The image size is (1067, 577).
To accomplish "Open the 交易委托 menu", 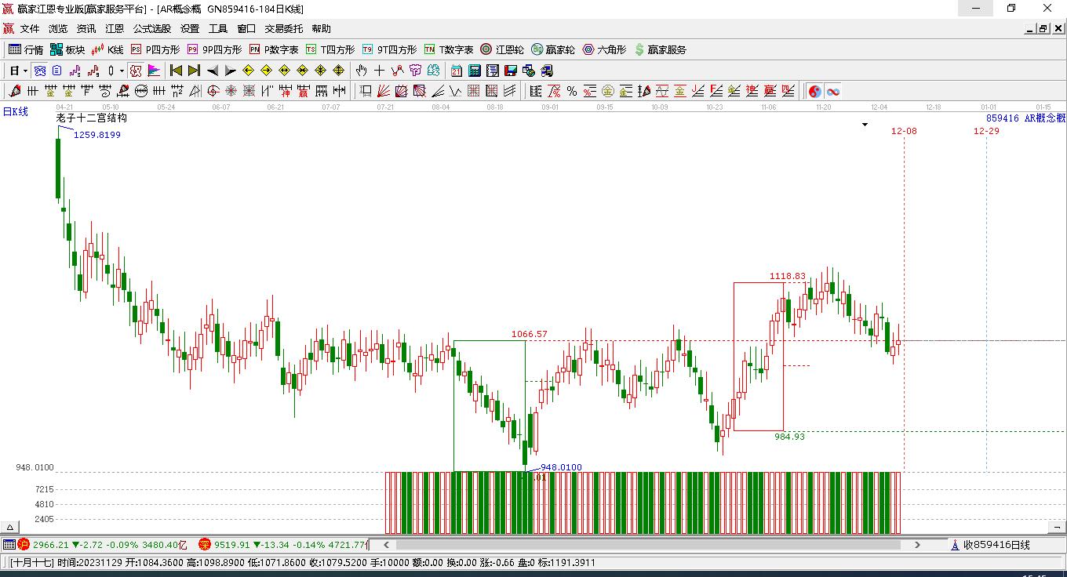I will coord(283,29).
